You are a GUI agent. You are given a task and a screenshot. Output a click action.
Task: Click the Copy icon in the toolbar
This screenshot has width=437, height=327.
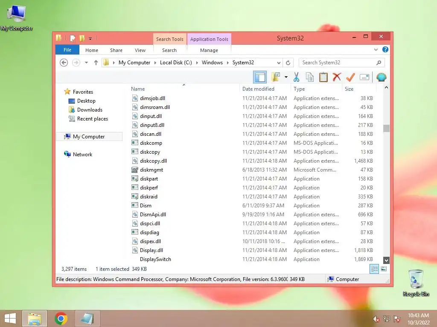(310, 77)
